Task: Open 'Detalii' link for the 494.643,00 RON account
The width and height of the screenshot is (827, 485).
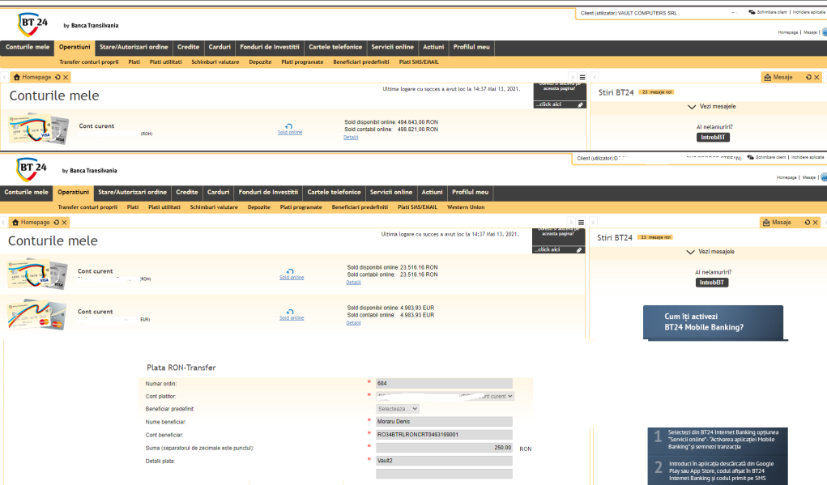Action: click(x=351, y=138)
